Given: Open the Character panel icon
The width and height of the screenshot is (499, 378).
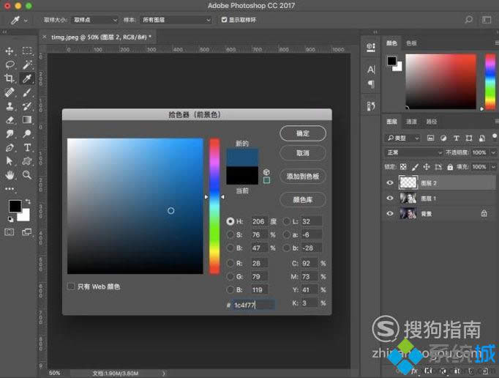Looking at the screenshot, I should pyautogui.click(x=371, y=70).
